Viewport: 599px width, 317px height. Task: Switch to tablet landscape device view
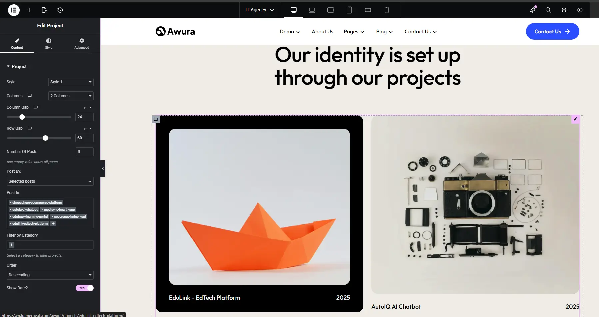331,10
